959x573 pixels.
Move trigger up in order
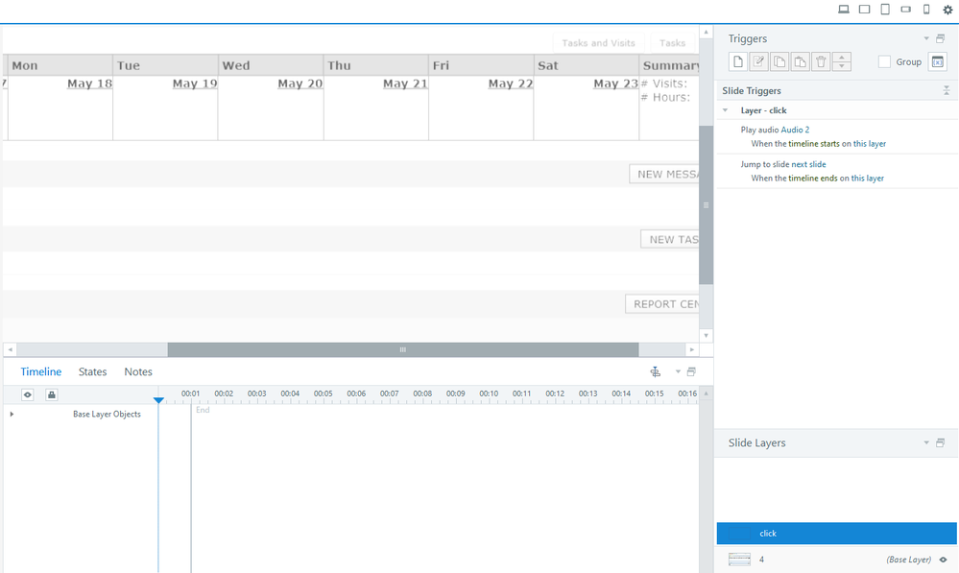tap(842, 58)
